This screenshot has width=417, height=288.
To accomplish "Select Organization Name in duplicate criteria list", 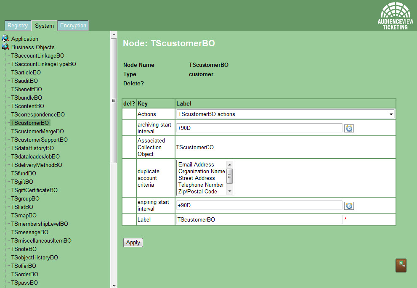I will click(x=202, y=172).
